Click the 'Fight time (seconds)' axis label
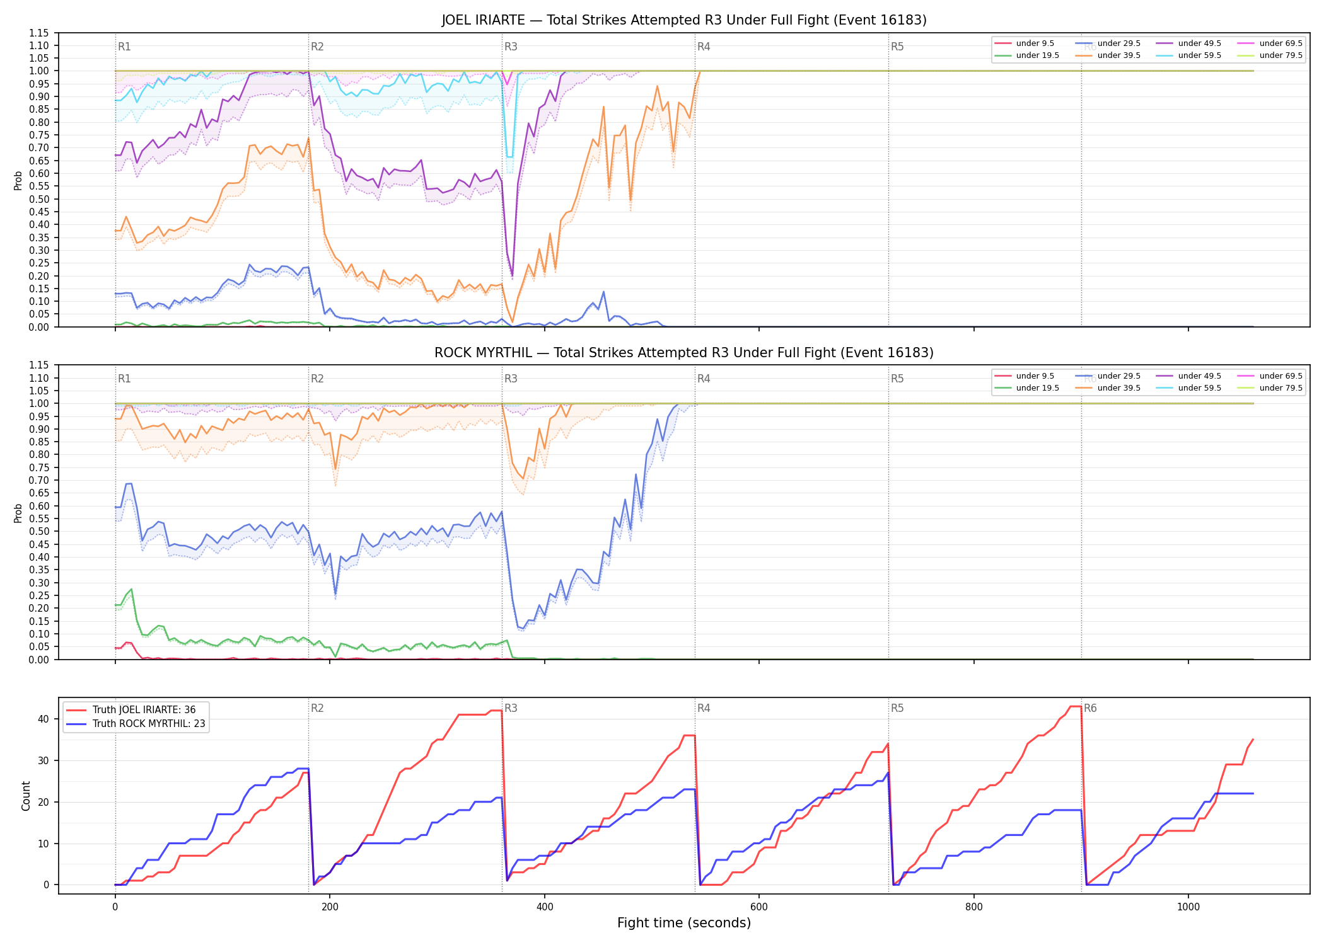This screenshot has width=1324, height=945. pos(684,924)
